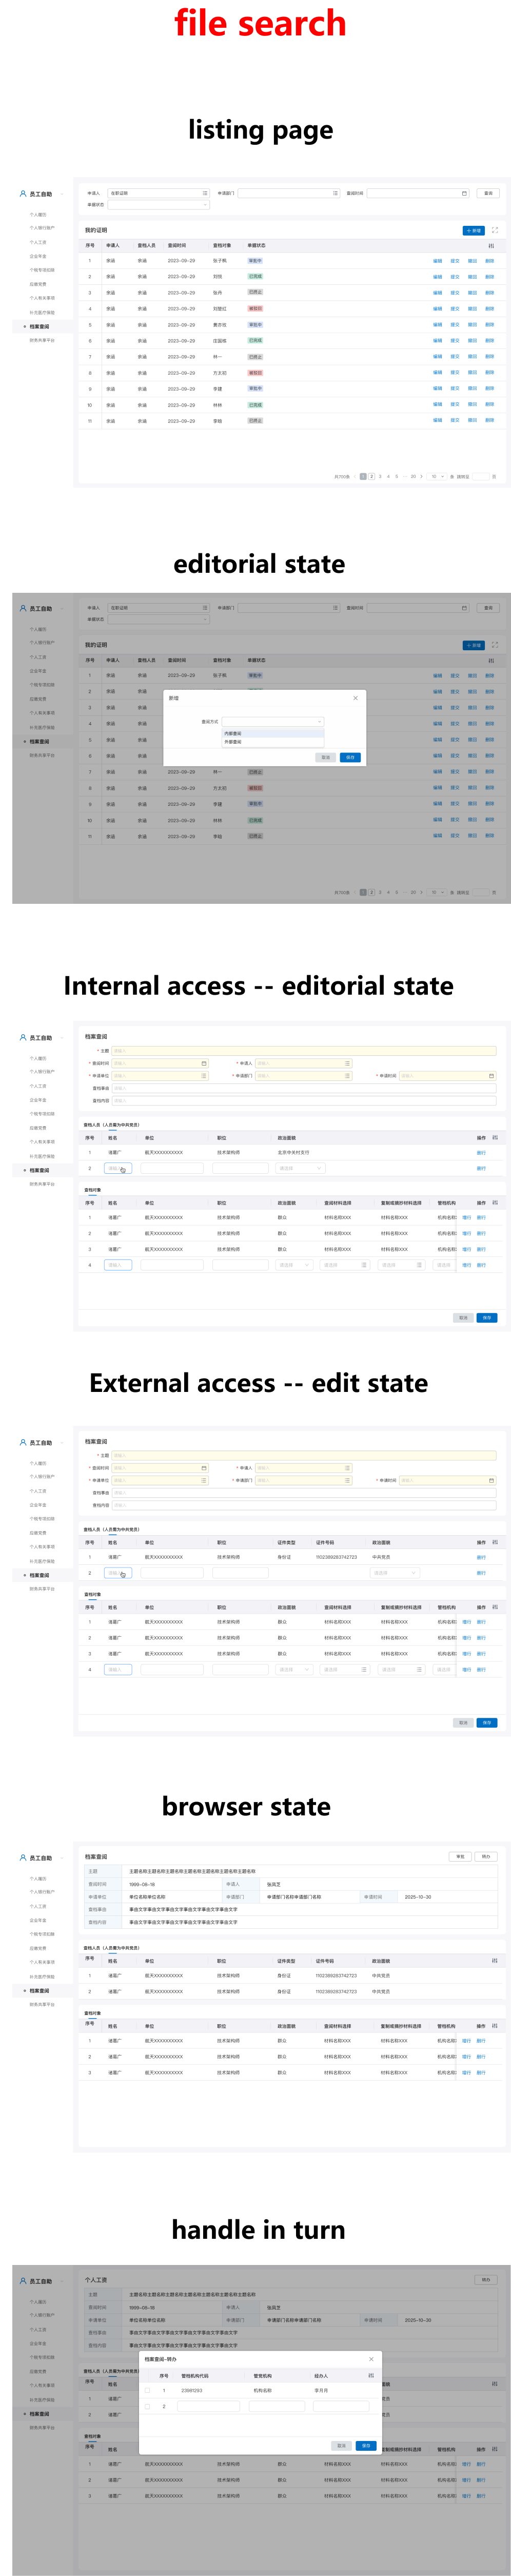Close the 新增 modal with the X icon
The width and height of the screenshot is (511, 2576).
click(x=355, y=698)
